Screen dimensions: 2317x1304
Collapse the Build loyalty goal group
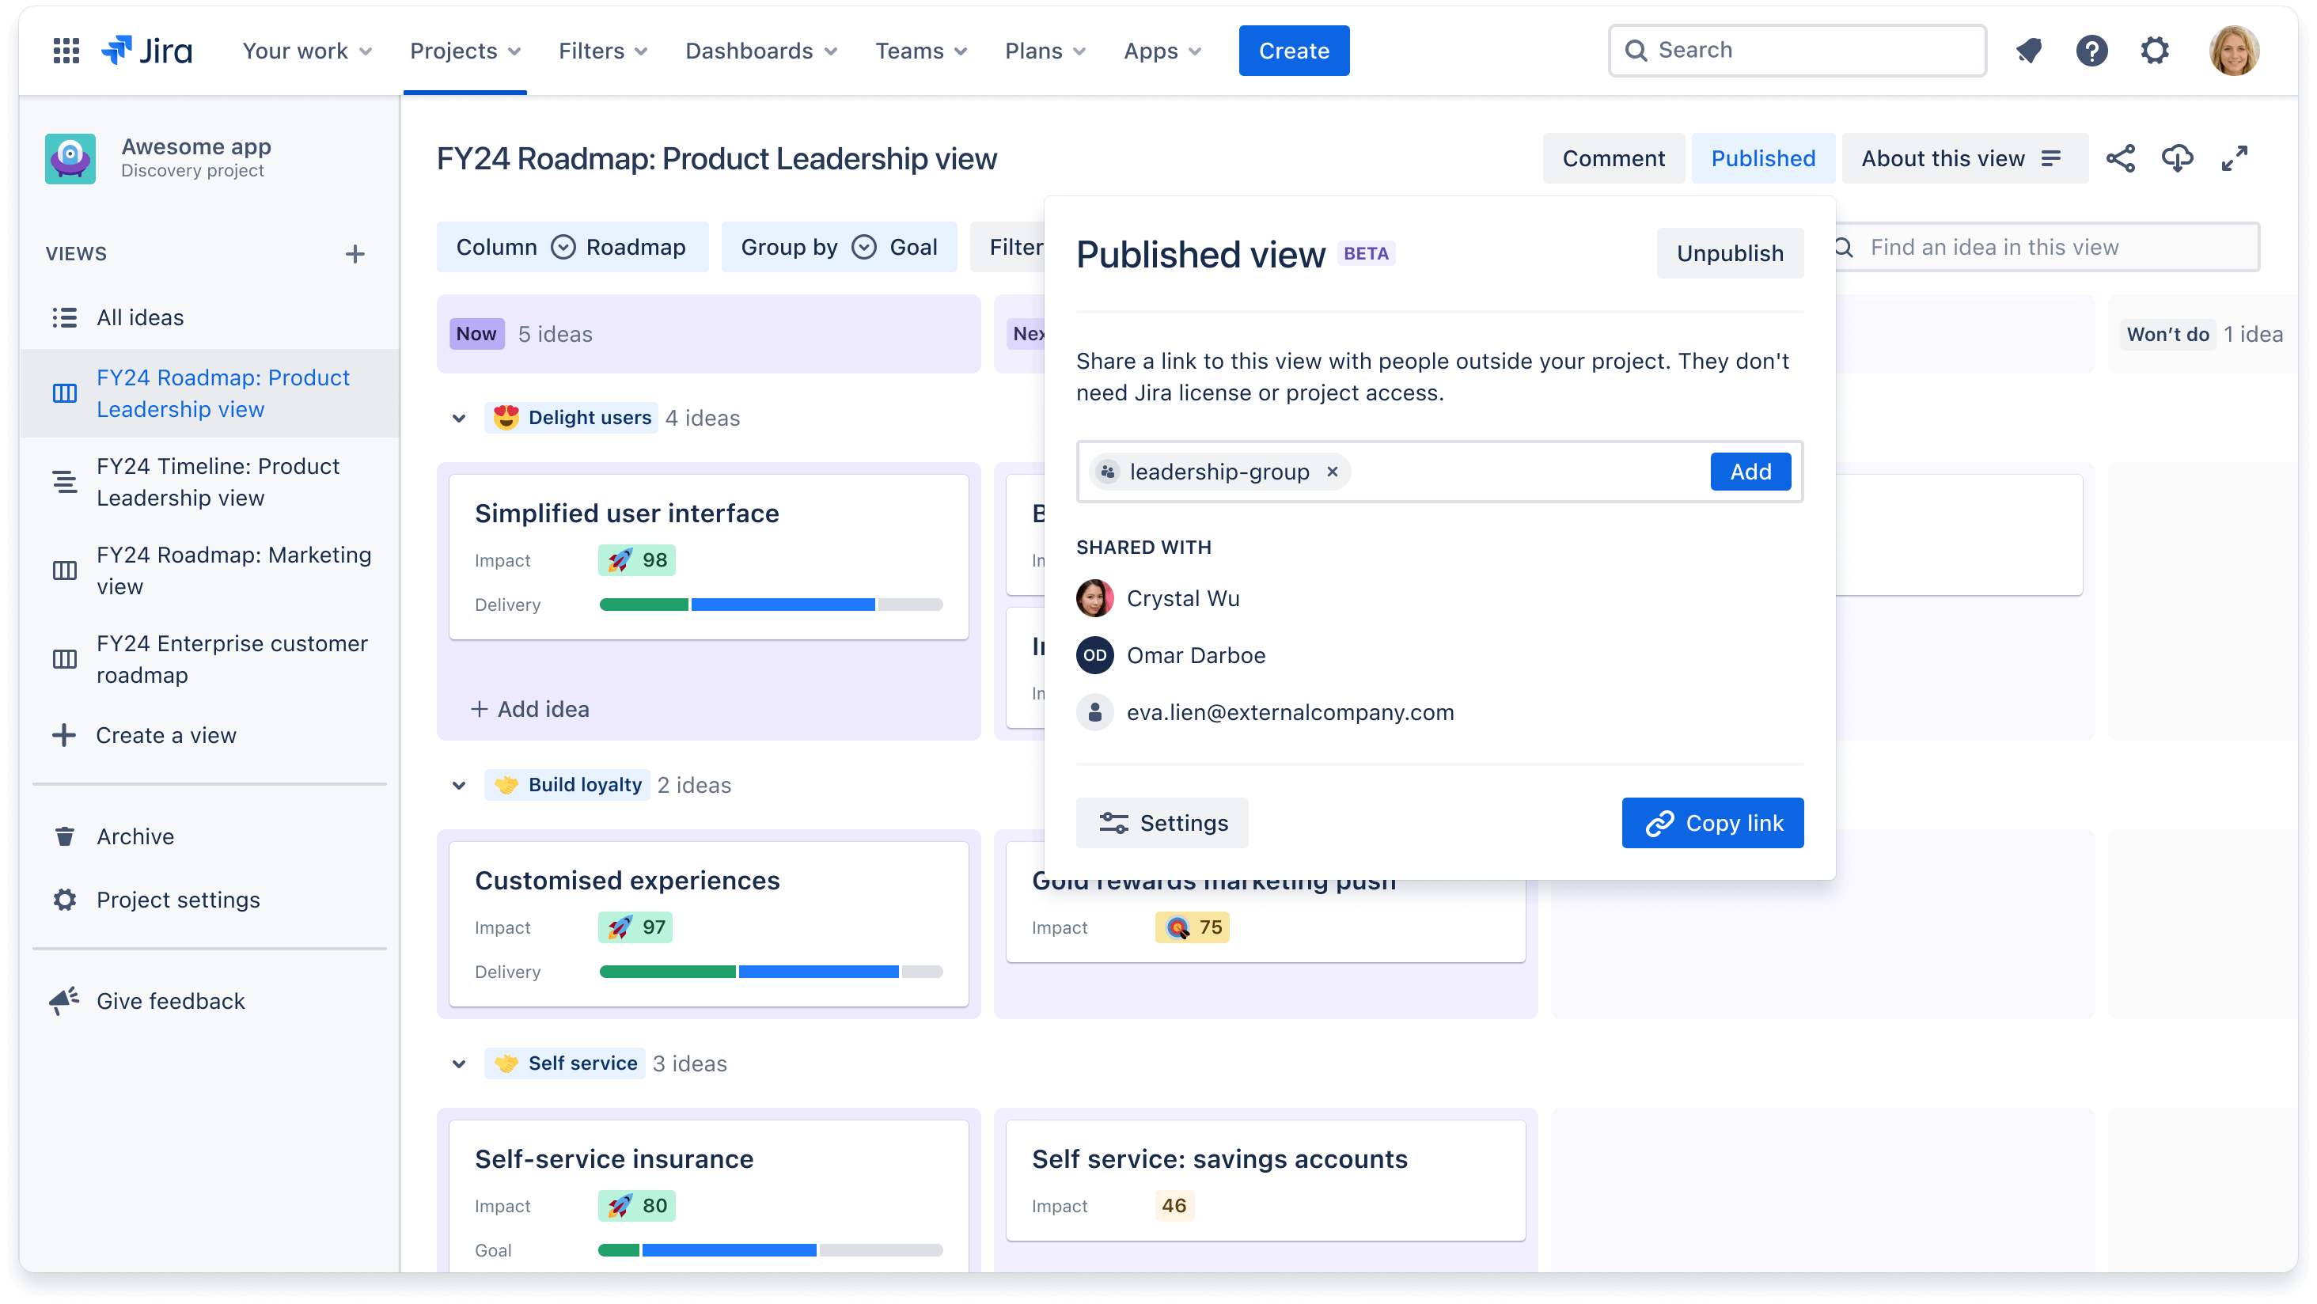click(x=460, y=783)
